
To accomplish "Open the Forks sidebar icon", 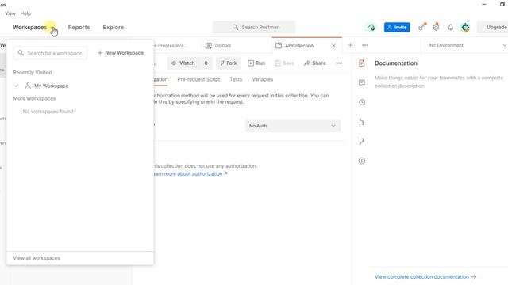I will [x=362, y=141].
